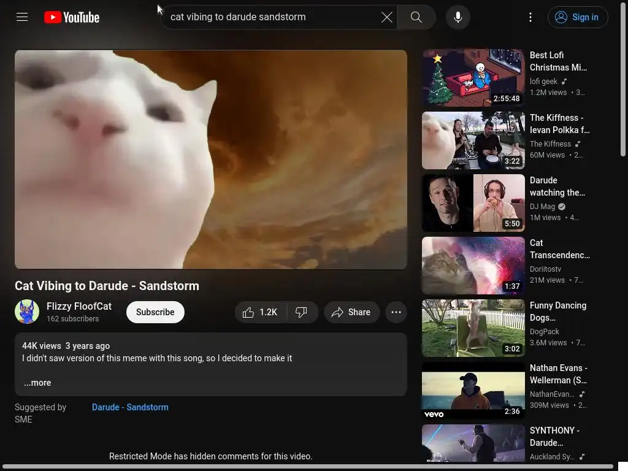Screen dimensions: 628x471
Task: Click the vevo logo on Wellerman thumbnail
Action: pos(434,415)
